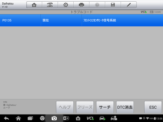Save data with floppy disk icon
163x122 pixels.
[x=113, y=5]
